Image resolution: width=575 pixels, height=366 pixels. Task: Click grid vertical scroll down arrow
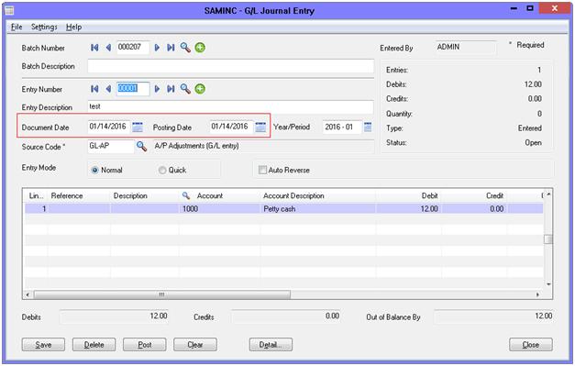pos(548,284)
